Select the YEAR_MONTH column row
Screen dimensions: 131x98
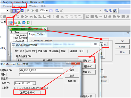(20, 35)
